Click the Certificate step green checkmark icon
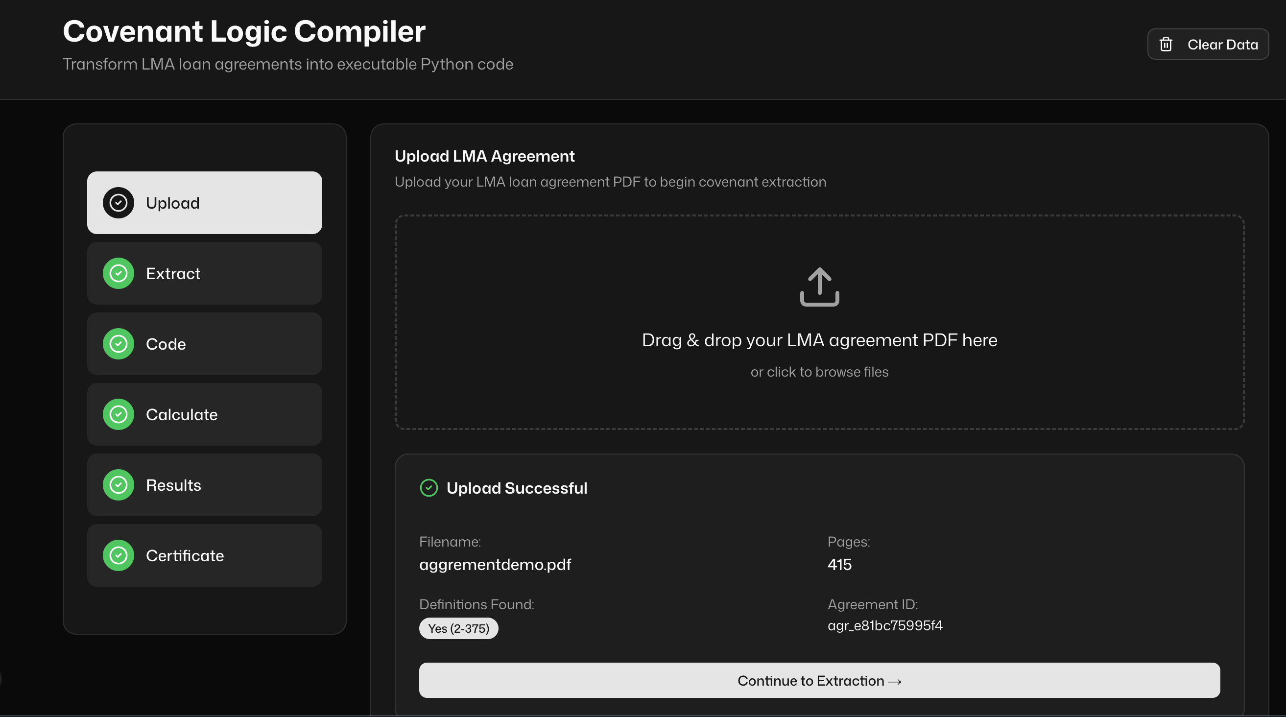The width and height of the screenshot is (1286, 717). click(x=119, y=555)
